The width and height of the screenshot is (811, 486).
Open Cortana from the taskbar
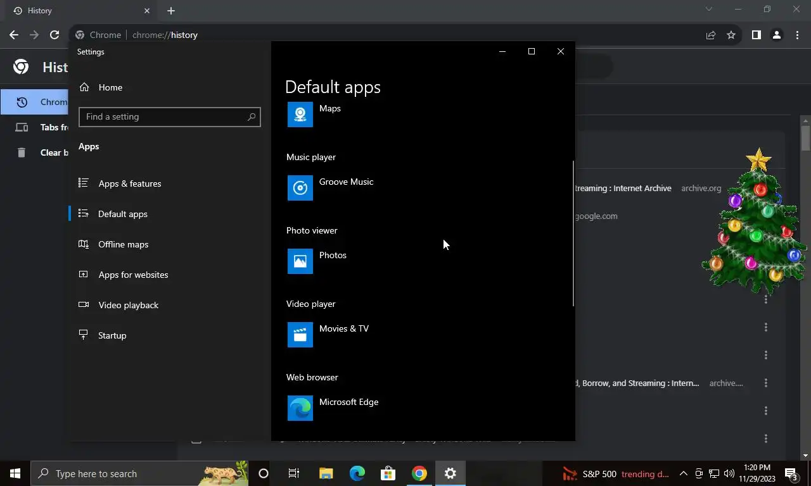(x=264, y=473)
